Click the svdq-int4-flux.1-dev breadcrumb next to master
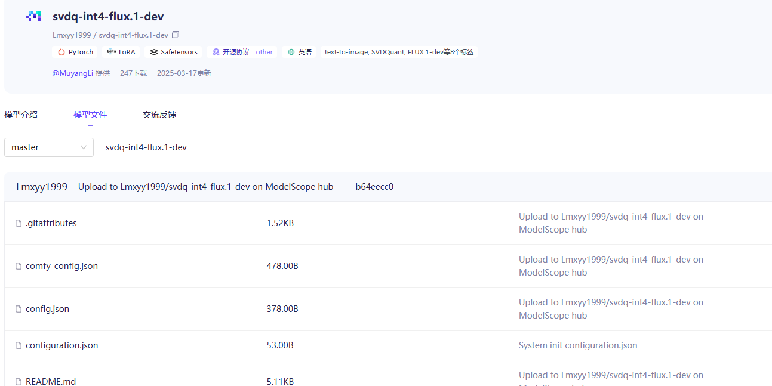The width and height of the screenshot is (772, 386). coord(146,147)
